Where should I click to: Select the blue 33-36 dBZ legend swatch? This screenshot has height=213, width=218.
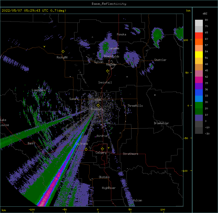pyautogui.click(x=199, y=92)
